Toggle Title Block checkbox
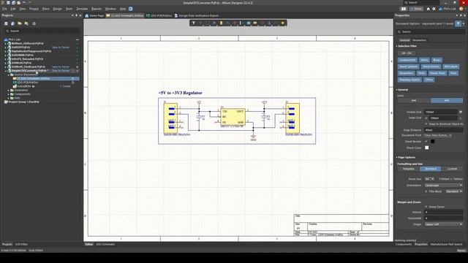The image size is (468, 263). pyautogui.click(x=426, y=191)
